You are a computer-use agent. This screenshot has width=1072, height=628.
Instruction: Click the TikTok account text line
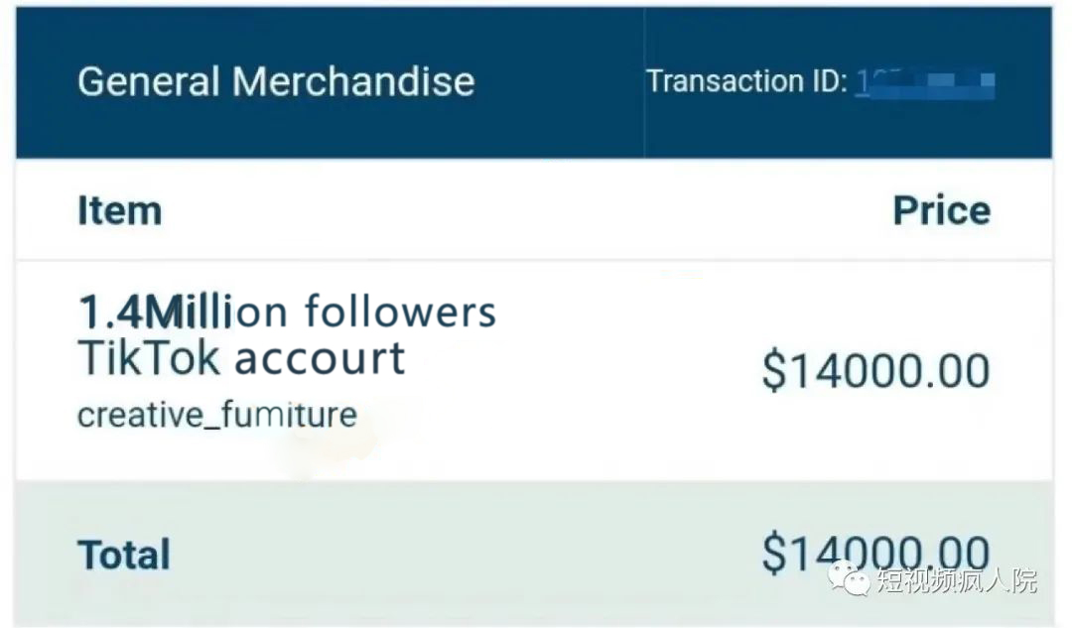(241, 358)
